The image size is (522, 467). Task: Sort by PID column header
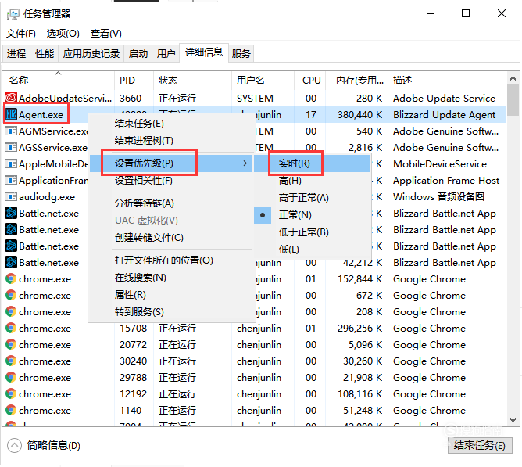(x=134, y=80)
